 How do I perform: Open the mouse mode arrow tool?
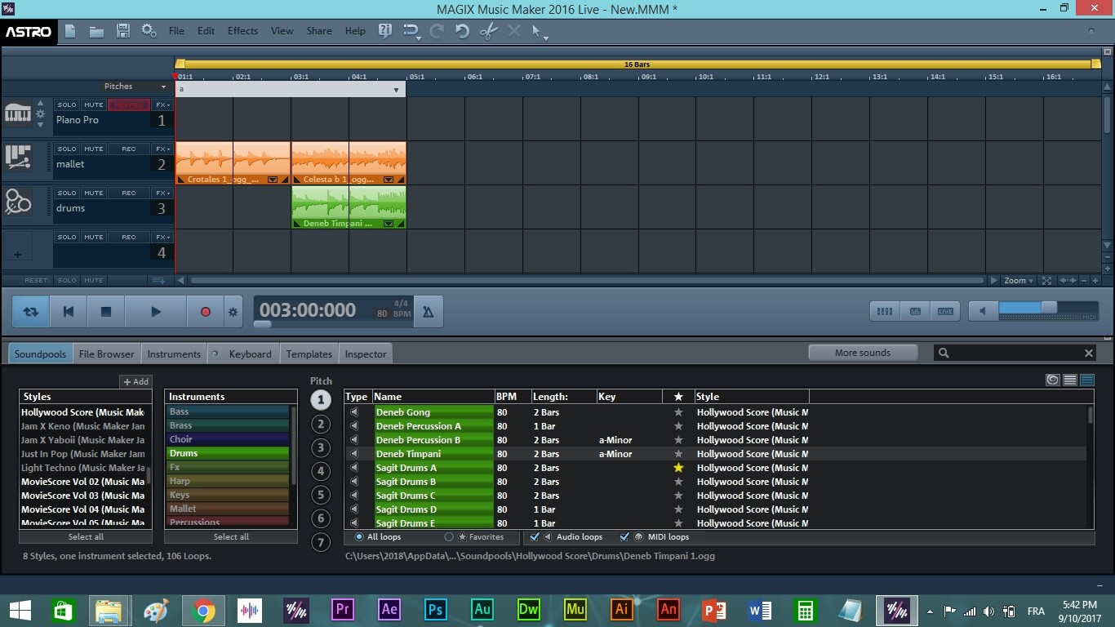point(539,31)
